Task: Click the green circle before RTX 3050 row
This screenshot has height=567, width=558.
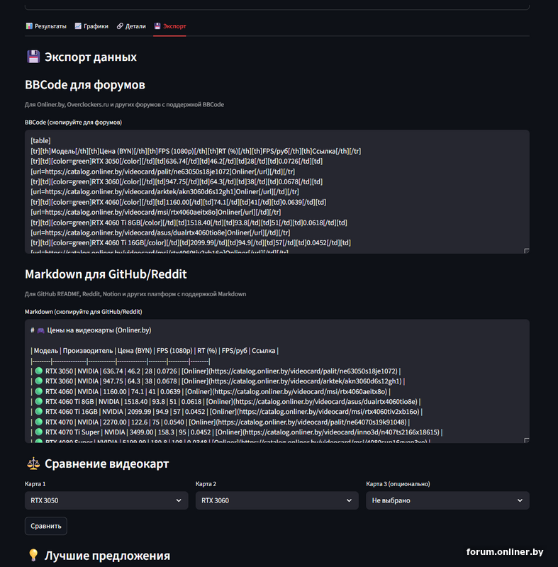Action: 39,371
